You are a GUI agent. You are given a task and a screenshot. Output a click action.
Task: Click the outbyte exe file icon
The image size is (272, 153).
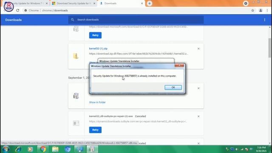click(x=76, y=123)
